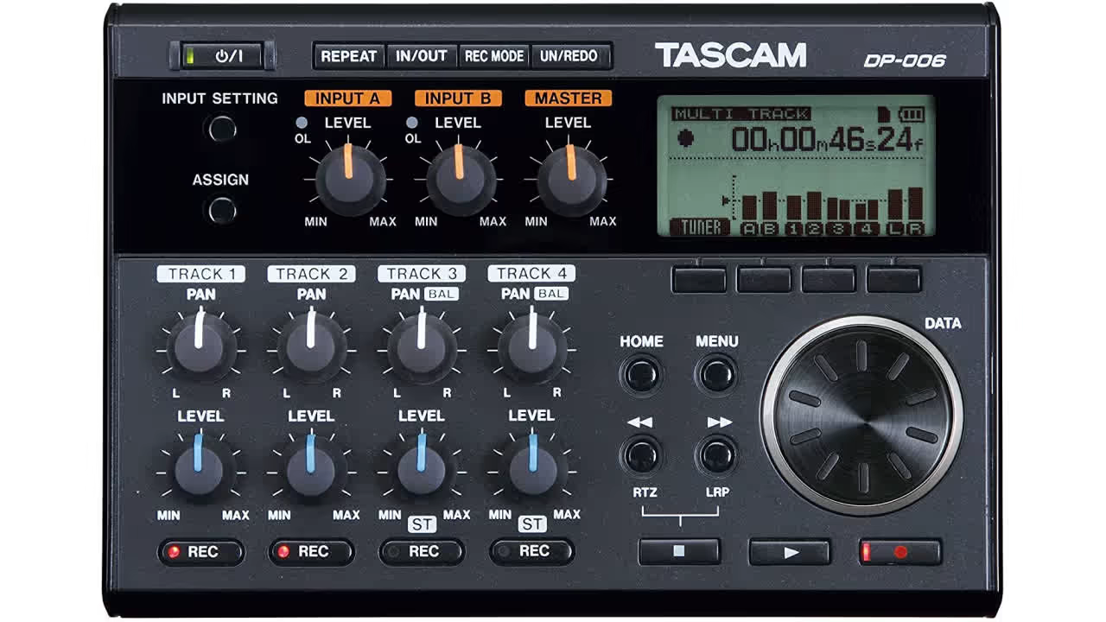Push the rewind RTZ button
The image size is (1106, 622).
point(641,454)
